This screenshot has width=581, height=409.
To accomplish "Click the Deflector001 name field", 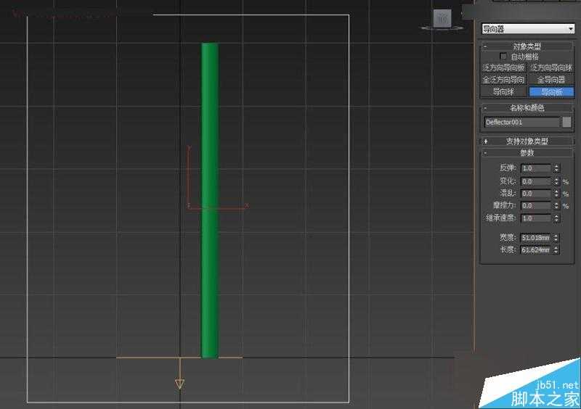I will (521, 122).
